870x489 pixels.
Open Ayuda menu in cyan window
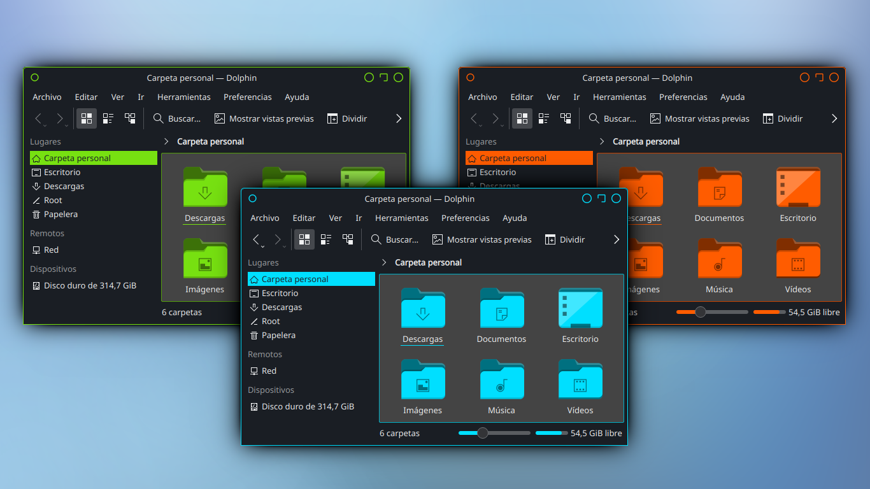pos(515,218)
